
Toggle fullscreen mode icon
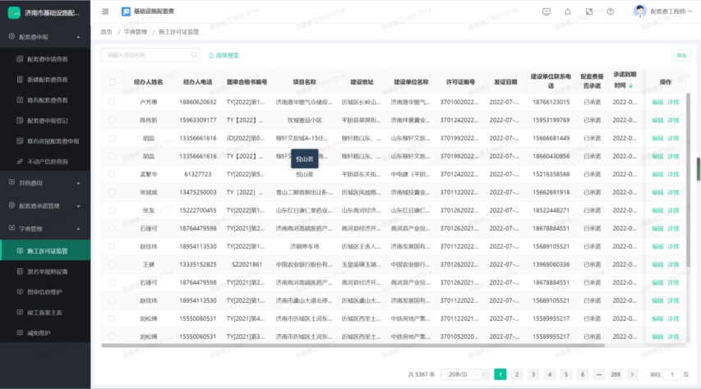[588, 11]
